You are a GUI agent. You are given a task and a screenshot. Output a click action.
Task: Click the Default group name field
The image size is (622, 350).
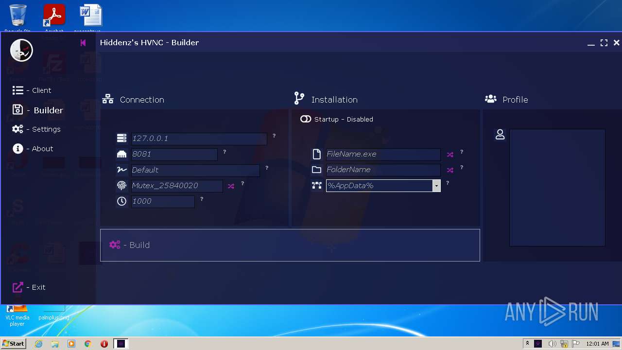tap(195, 170)
